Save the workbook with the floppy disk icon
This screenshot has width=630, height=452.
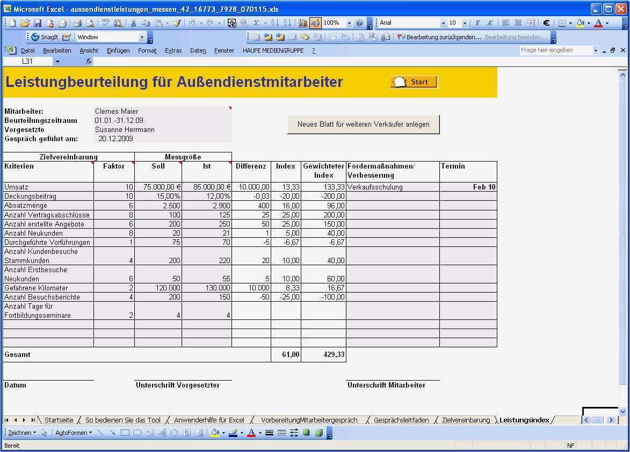coord(38,23)
